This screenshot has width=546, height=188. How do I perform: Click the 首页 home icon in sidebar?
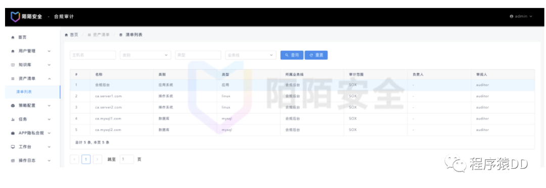tap(13, 37)
